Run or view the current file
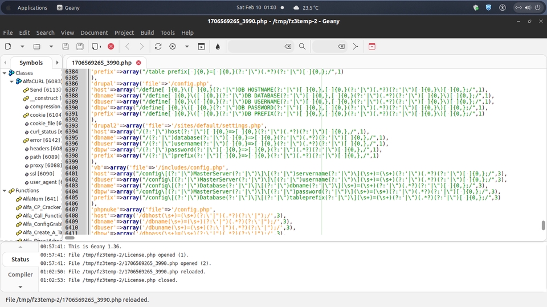Viewport: 547px width, 307px height. click(x=201, y=46)
